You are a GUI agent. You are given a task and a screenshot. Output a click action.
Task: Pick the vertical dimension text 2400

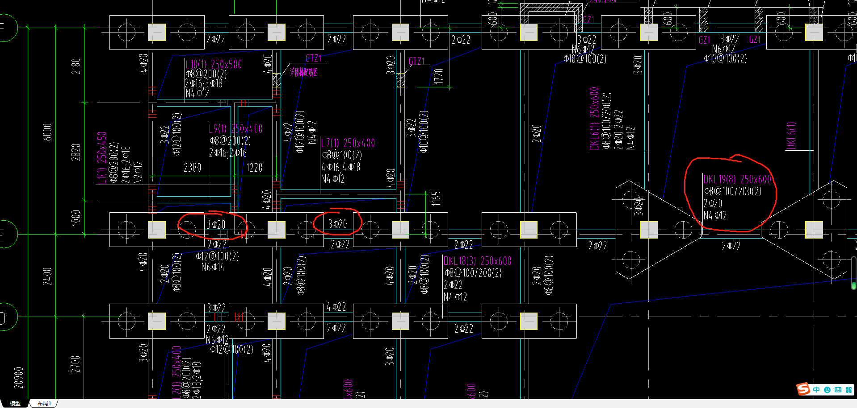(x=47, y=276)
